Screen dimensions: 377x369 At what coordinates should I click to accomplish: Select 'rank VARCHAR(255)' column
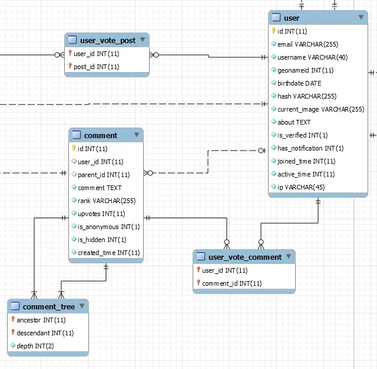tap(107, 201)
